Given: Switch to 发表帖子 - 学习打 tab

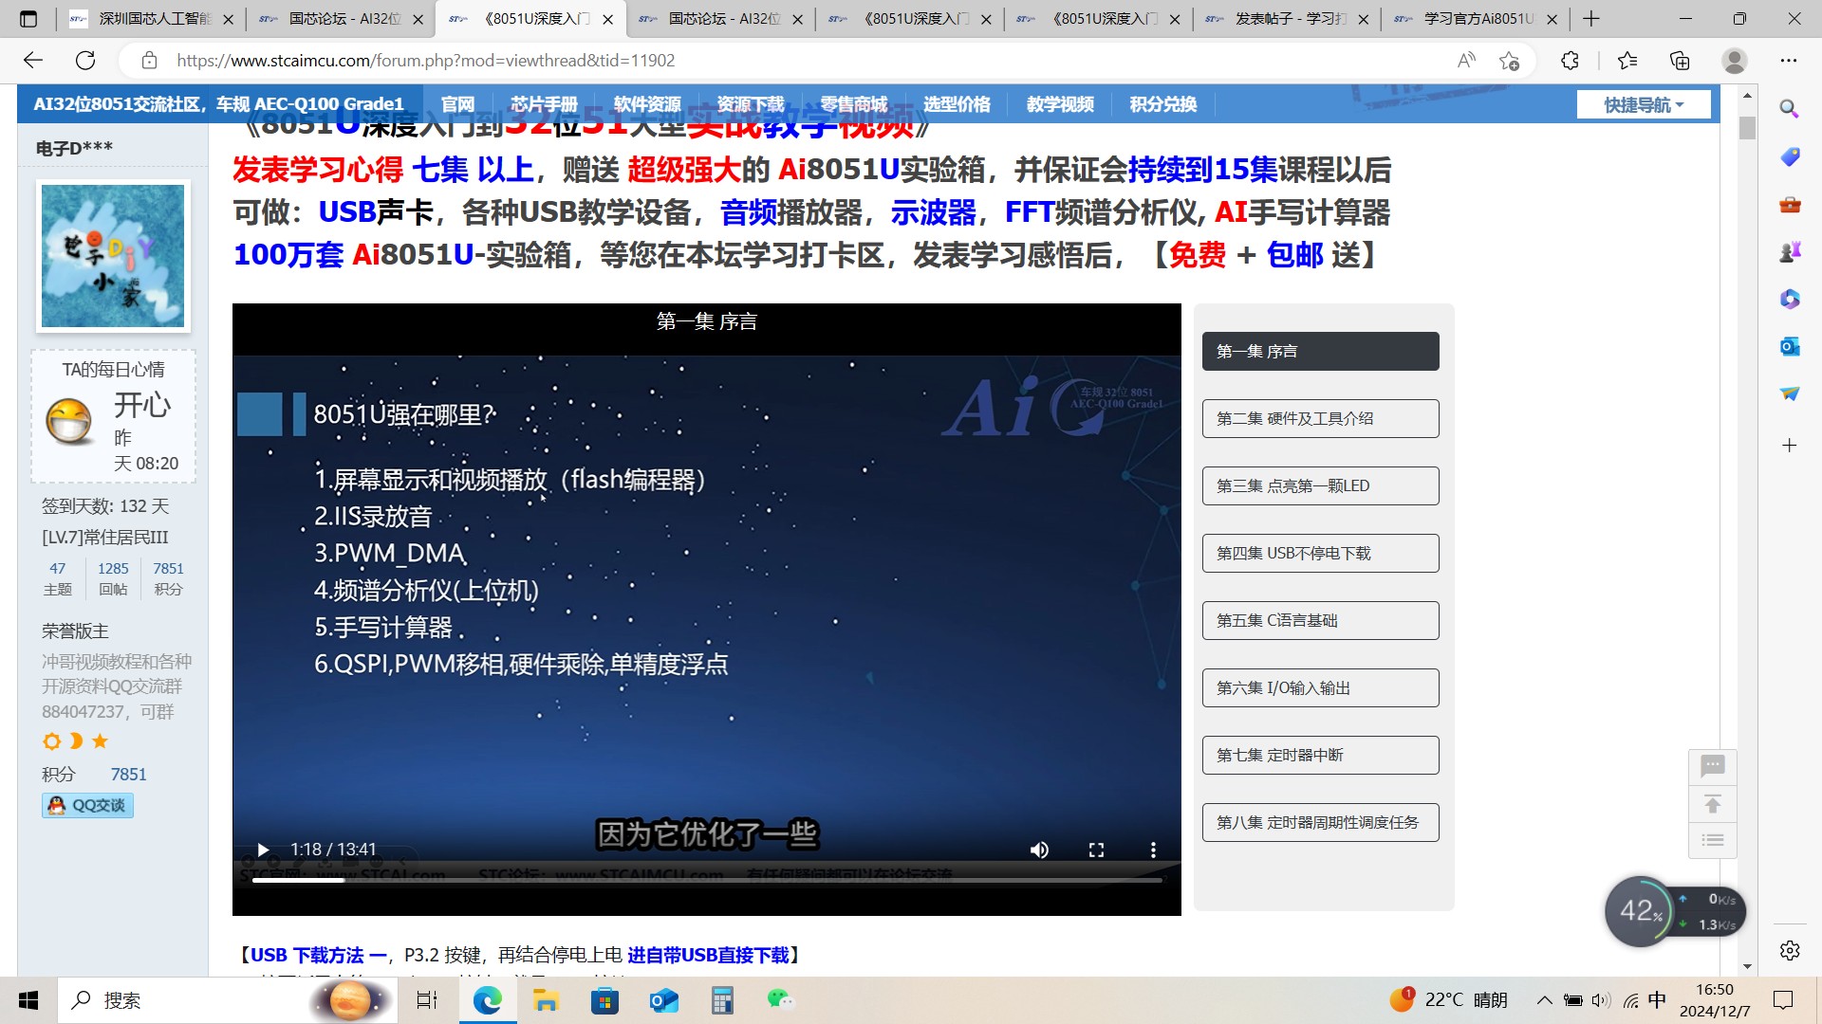Looking at the screenshot, I should (1288, 19).
